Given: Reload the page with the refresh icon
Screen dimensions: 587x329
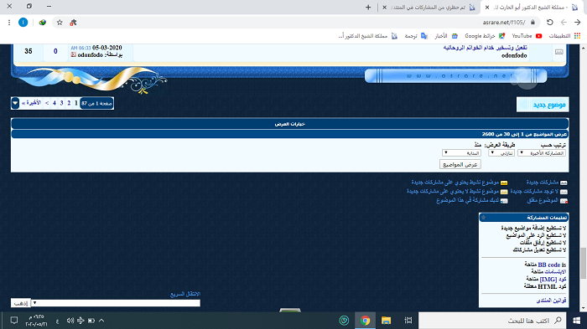Looking at the screenshot, I should point(549,23).
